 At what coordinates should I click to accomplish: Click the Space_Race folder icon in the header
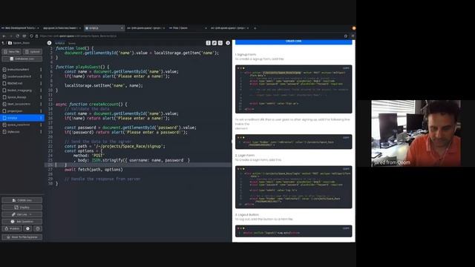pos(10,43)
